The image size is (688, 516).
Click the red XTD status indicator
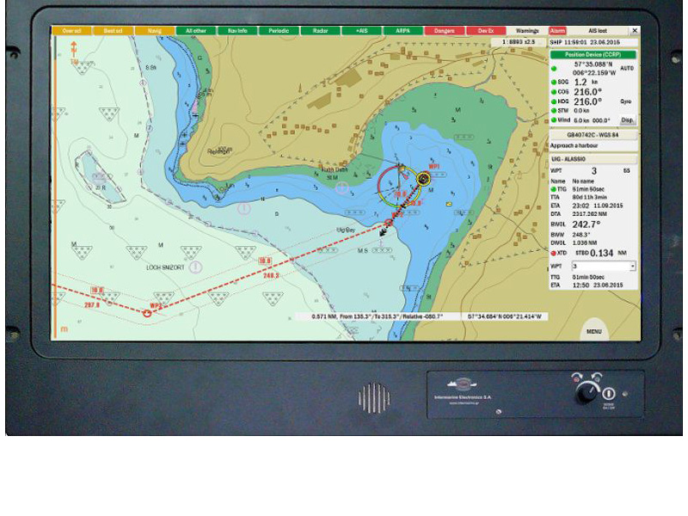pyautogui.click(x=553, y=253)
